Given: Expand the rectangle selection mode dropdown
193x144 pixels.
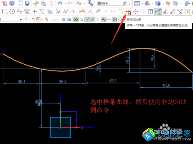Looking at the screenshot, I should pyautogui.click(x=58, y=20).
